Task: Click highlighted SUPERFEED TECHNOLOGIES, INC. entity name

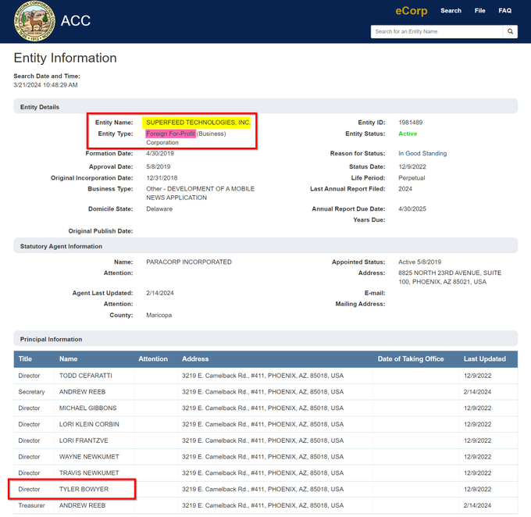Action: pyautogui.click(x=198, y=123)
